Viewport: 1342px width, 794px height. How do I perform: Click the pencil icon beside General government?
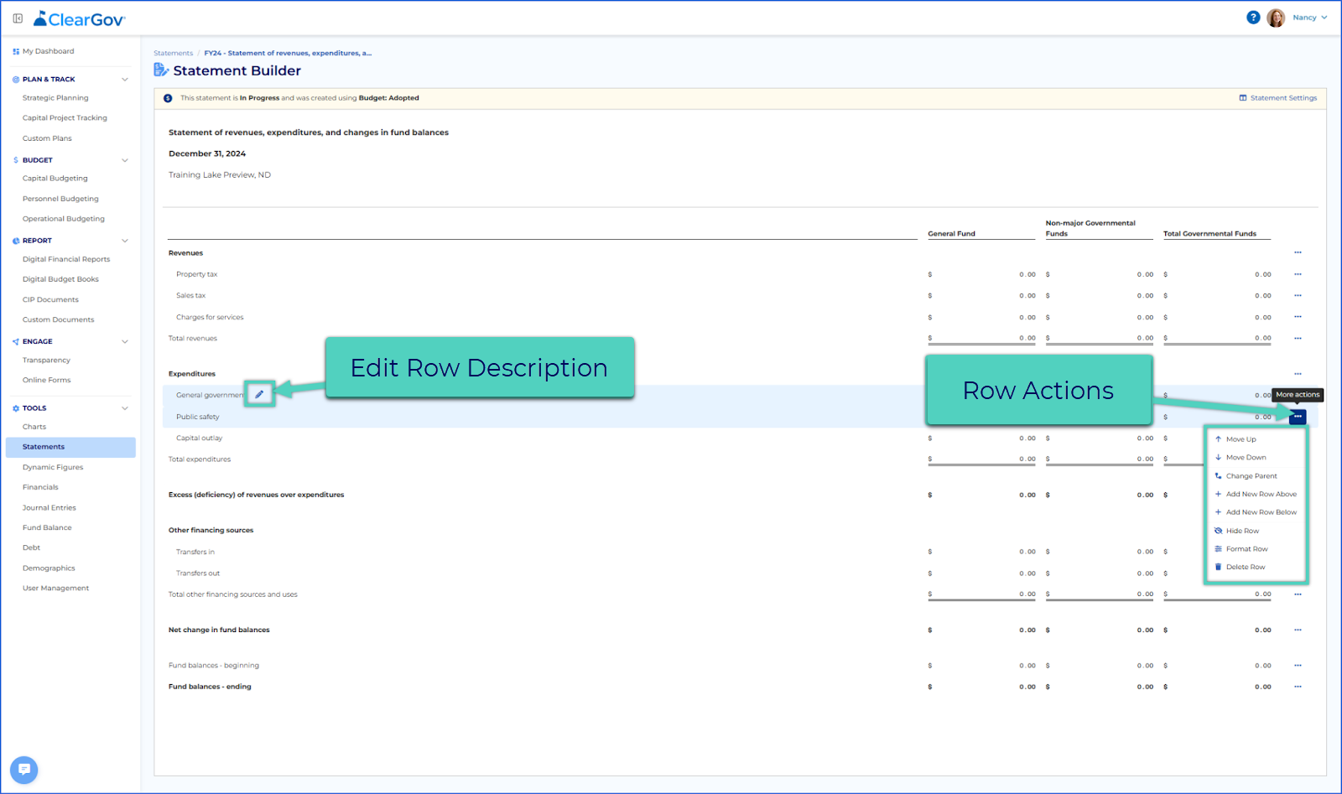click(x=259, y=394)
